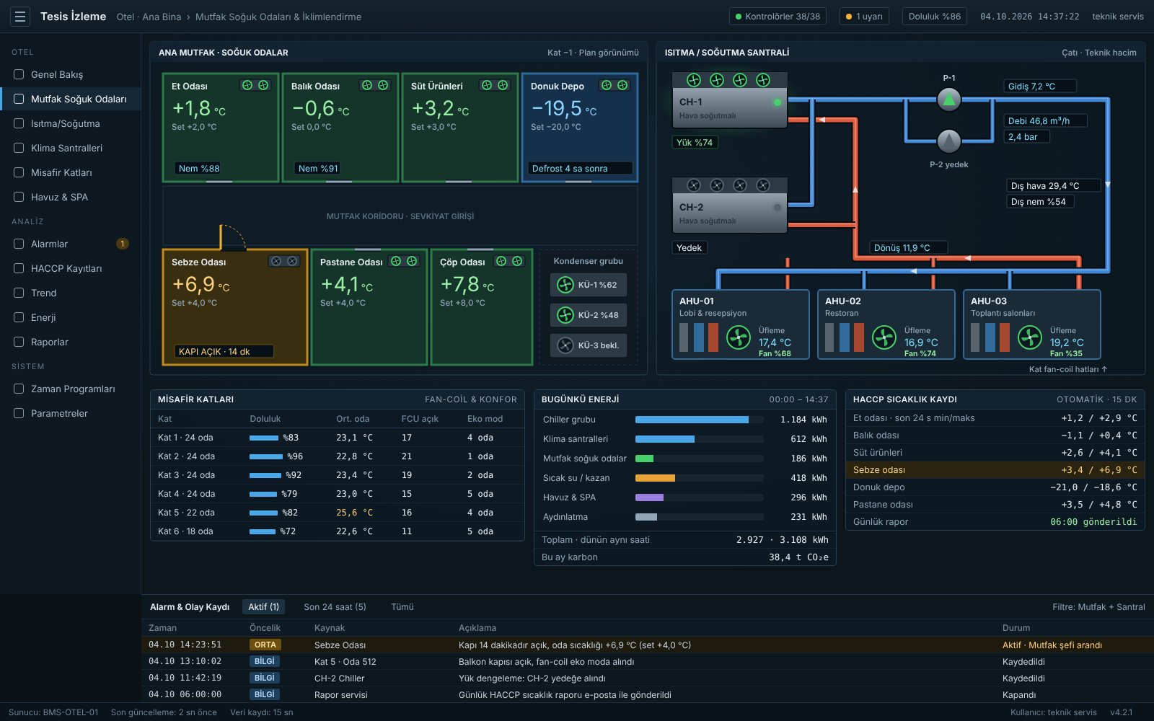
Task: Select KÜ-2 %48 condenser fan
Action: tap(588, 315)
